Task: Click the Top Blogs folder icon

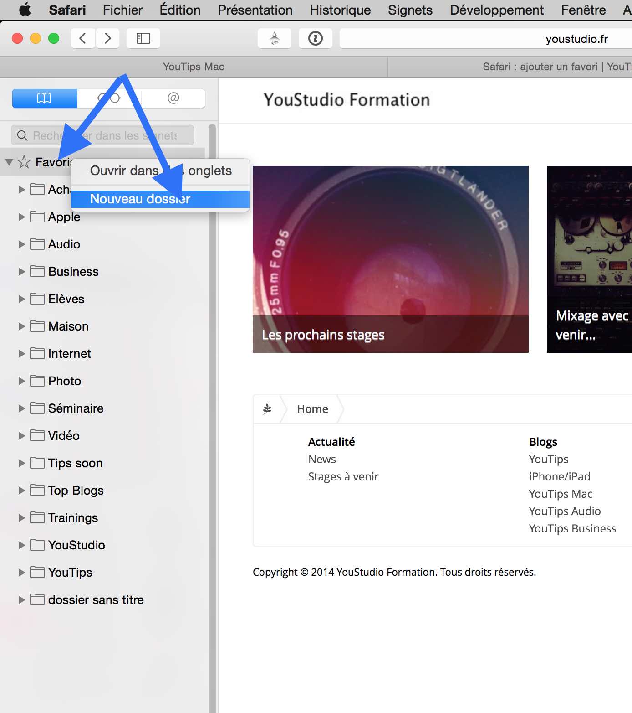Action: point(37,490)
